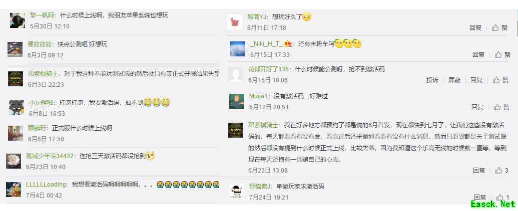Click 屏蔽 on 花都开好了135's comment
The image size is (518, 211).
tap(454, 80)
